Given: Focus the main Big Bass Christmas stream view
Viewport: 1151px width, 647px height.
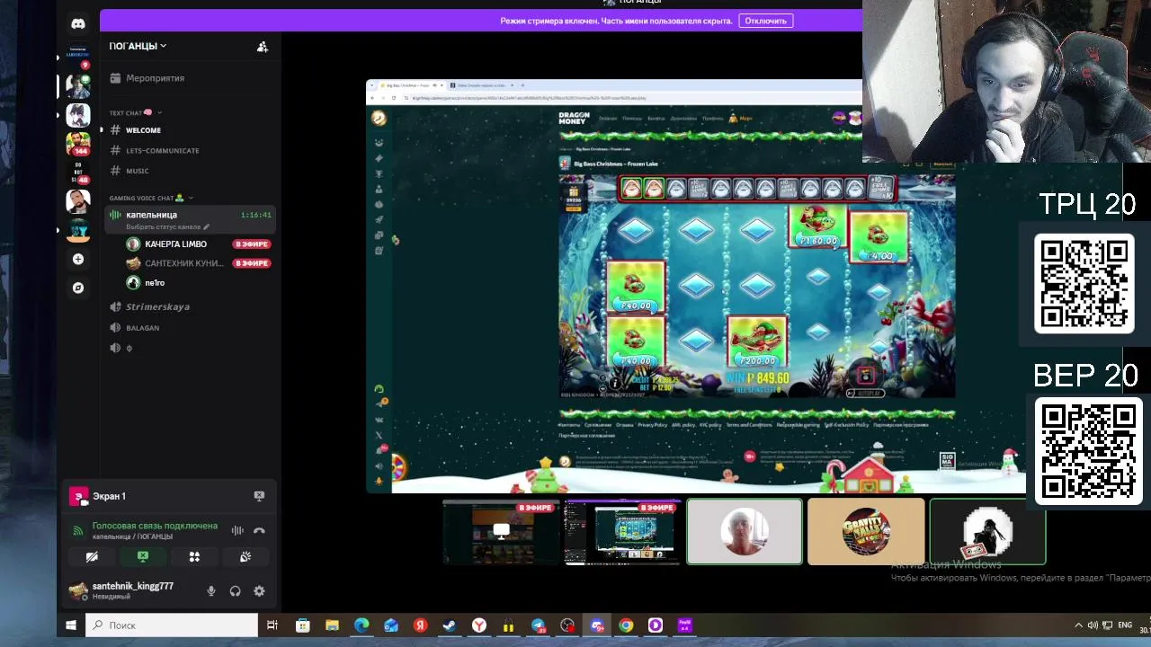Looking at the screenshot, I should click(695, 287).
